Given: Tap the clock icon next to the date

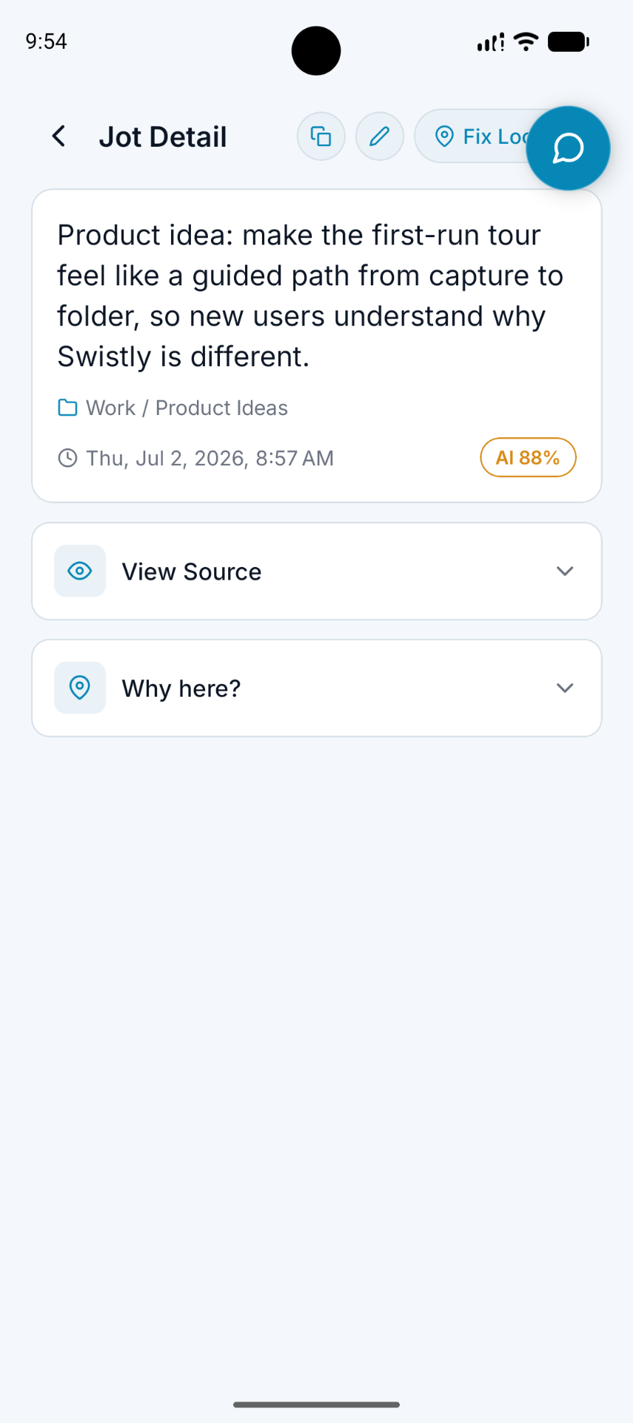Looking at the screenshot, I should 67,458.
